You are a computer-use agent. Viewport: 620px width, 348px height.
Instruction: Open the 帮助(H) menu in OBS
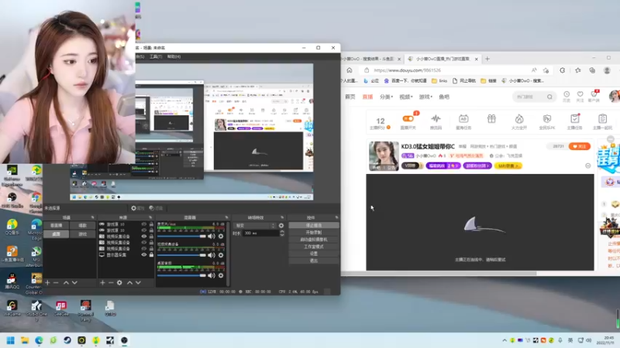point(174,56)
